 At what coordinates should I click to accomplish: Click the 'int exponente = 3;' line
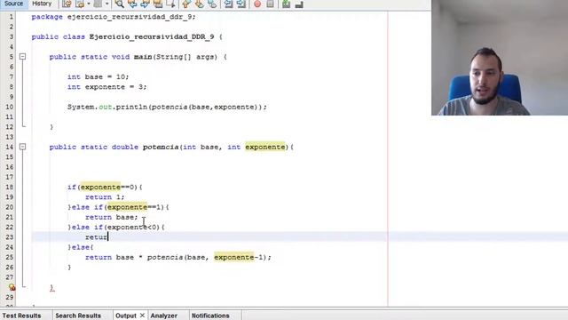pyautogui.click(x=106, y=87)
